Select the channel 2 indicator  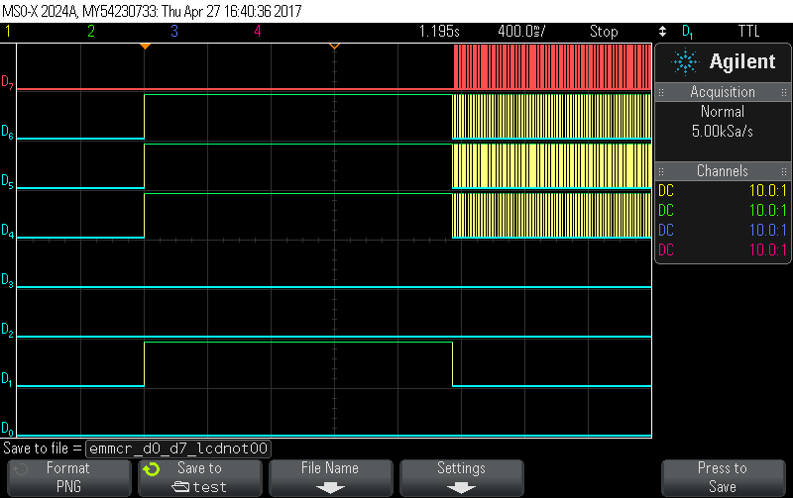(x=91, y=32)
